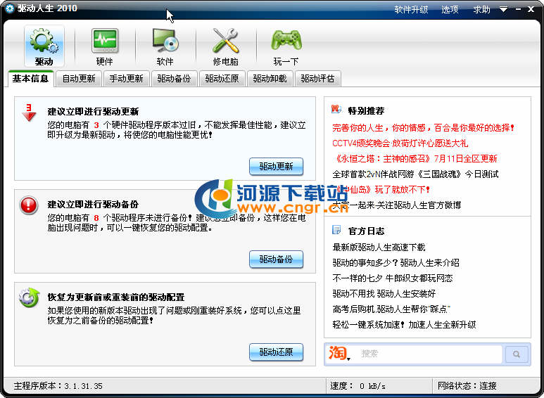Screen dimensions: 544x398
Task: Click the 驱动更新 button
Action: click(276, 167)
